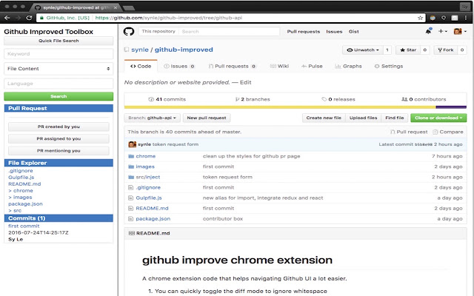
Task: Click the Gulpfile.js file icon
Action: (x=130, y=198)
